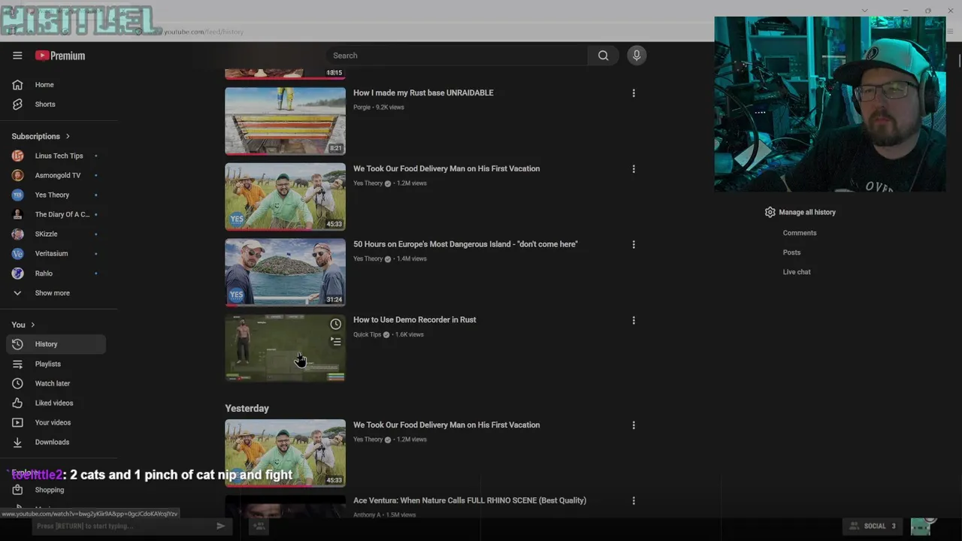Open Downloads page
Image resolution: width=962 pixels, height=541 pixels.
tap(56, 442)
